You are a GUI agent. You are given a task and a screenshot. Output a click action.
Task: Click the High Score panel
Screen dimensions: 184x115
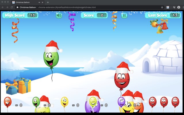tap(20, 15)
